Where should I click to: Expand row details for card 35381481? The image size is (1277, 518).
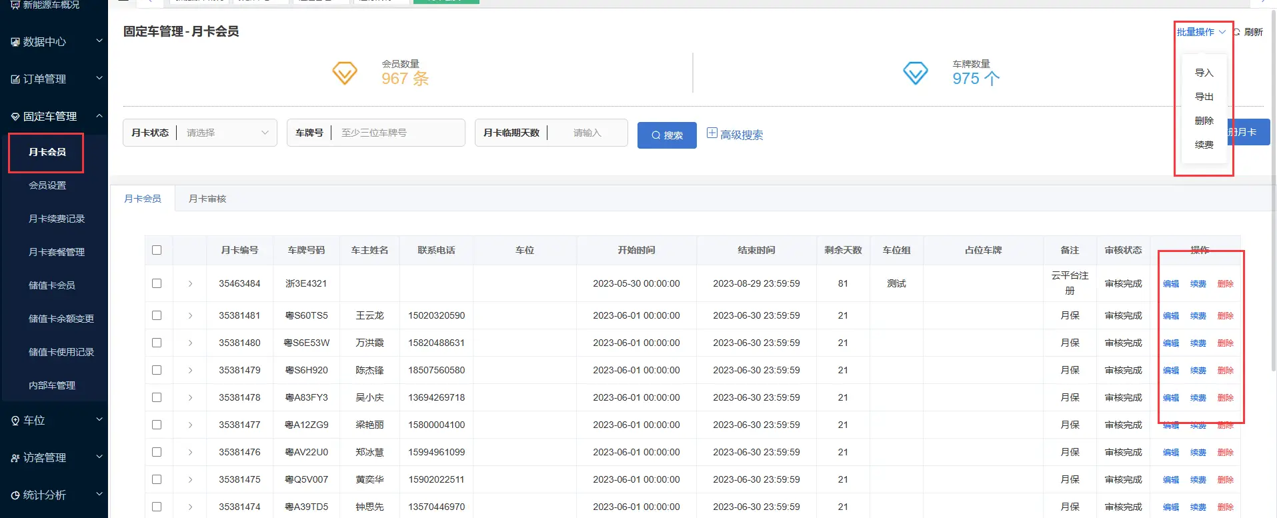pos(190,315)
